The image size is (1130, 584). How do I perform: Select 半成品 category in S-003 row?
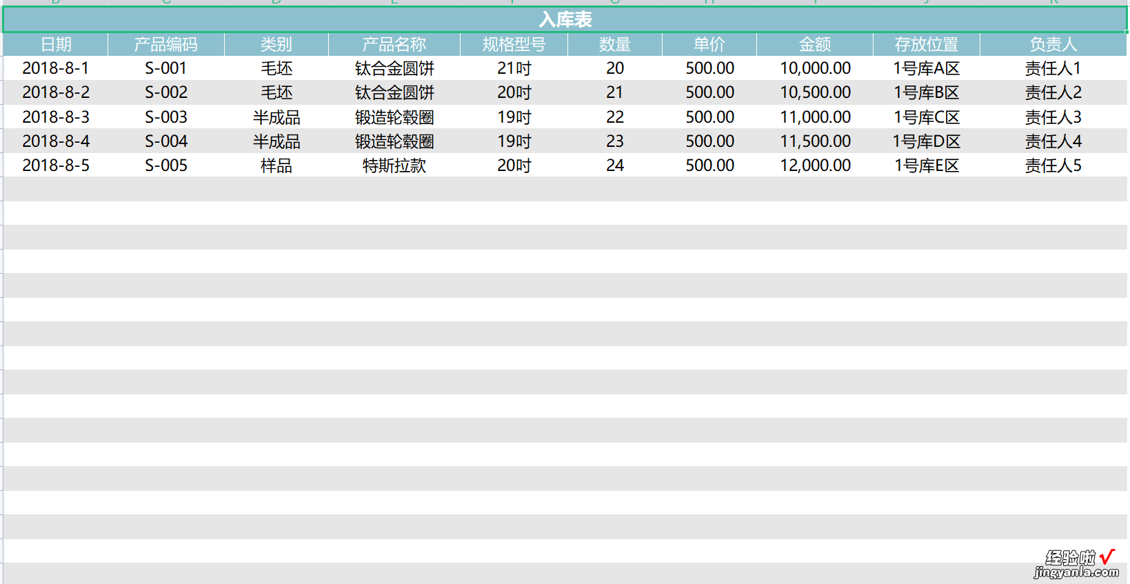point(276,117)
